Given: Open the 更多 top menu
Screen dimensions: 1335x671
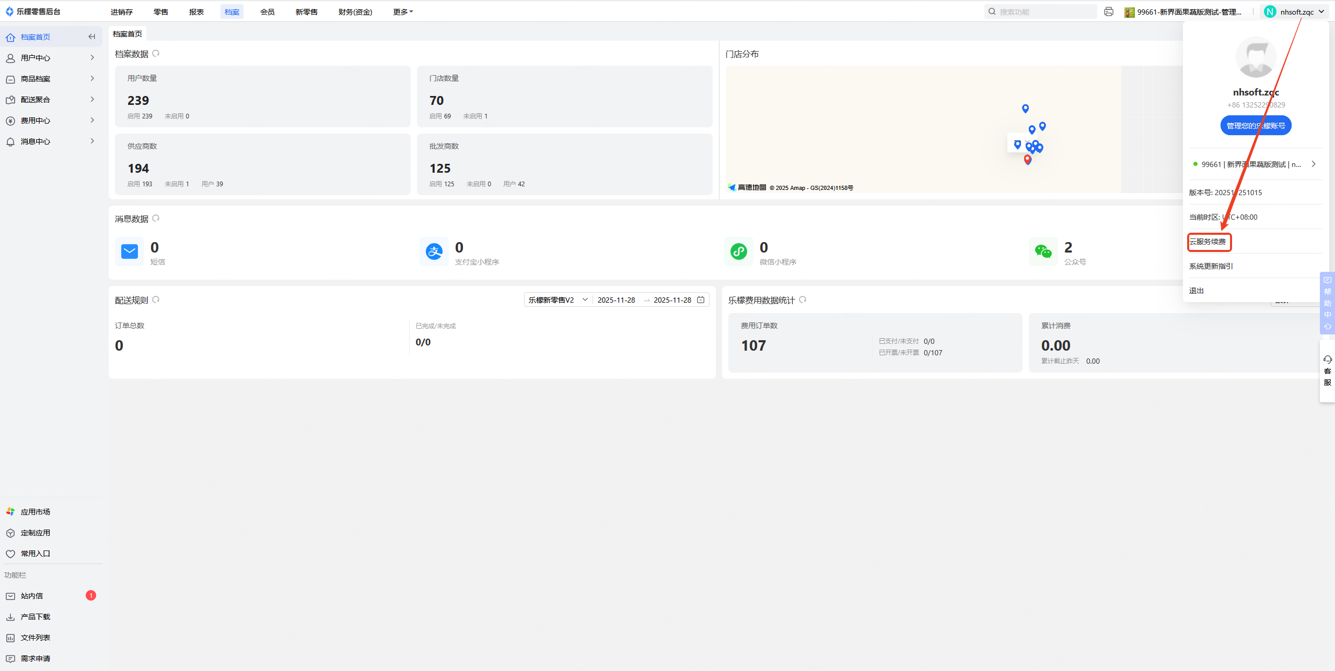Looking at the screenshot, I should pyautogui.click(x=402, y=11).
